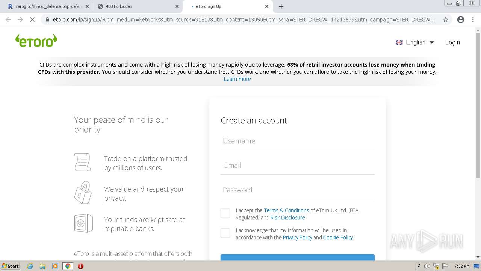Click the Login link

pos(452,42)
